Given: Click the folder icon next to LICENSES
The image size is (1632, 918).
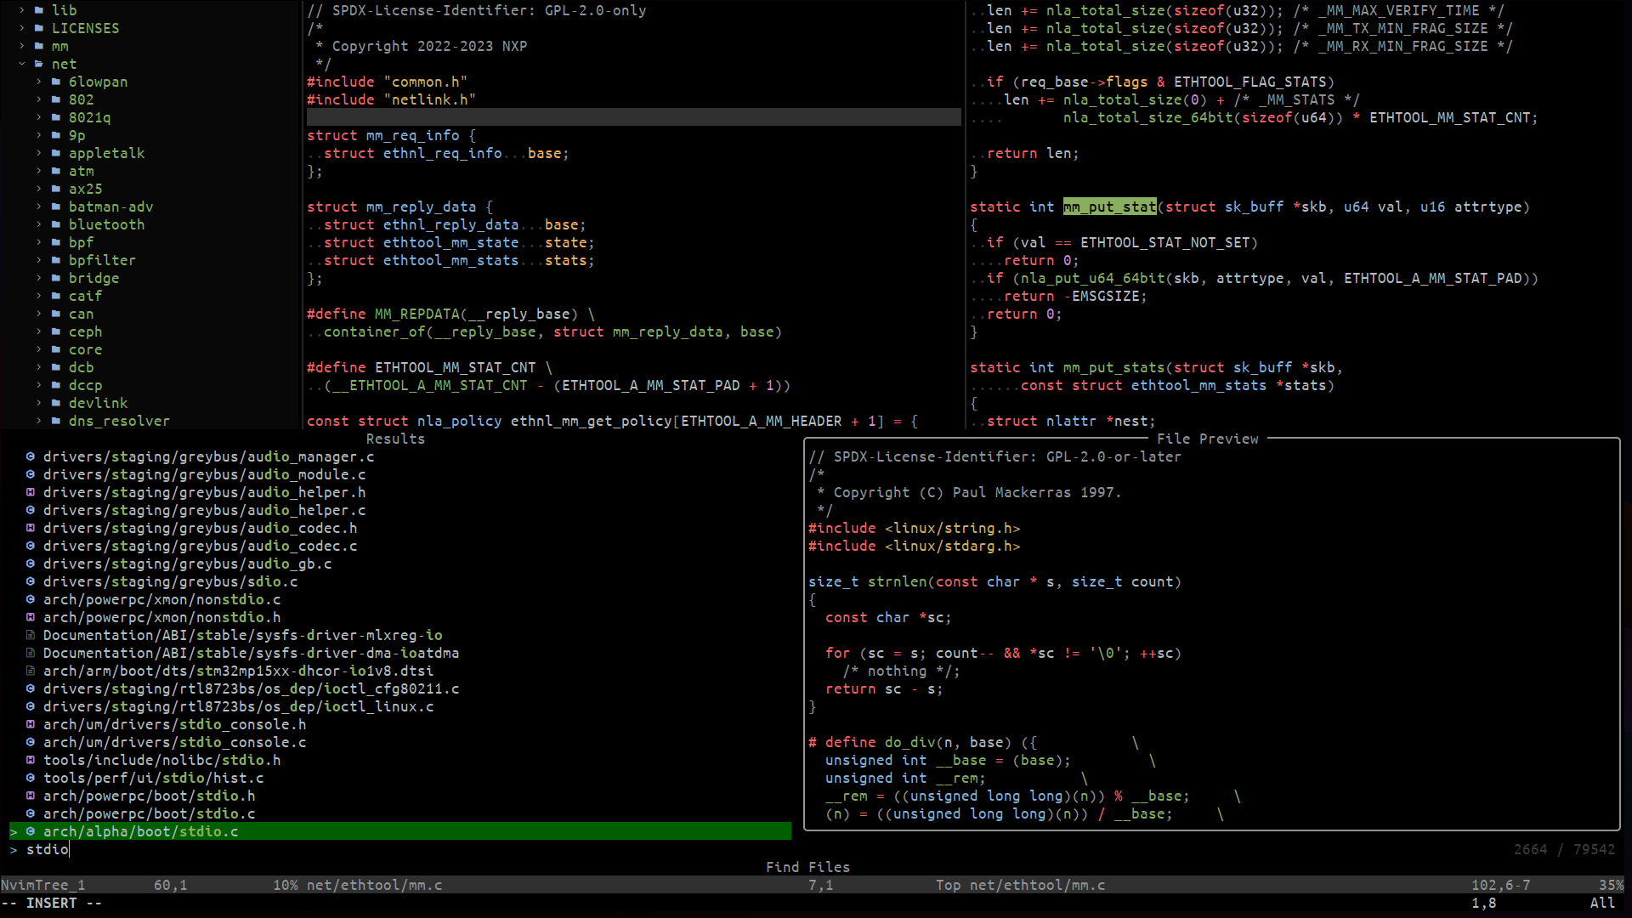Looking at the screenshot, I should click(x=39, y=28).
